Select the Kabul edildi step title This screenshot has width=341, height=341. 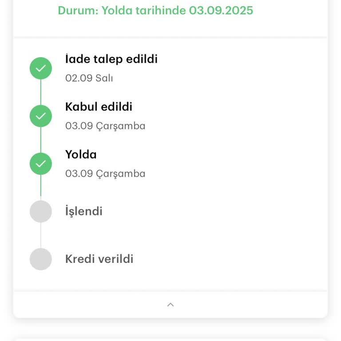pyautogui.click(x=99, y=107)
